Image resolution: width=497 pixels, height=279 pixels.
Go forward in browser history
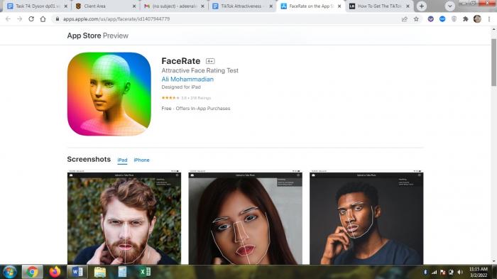click(20, 19)
